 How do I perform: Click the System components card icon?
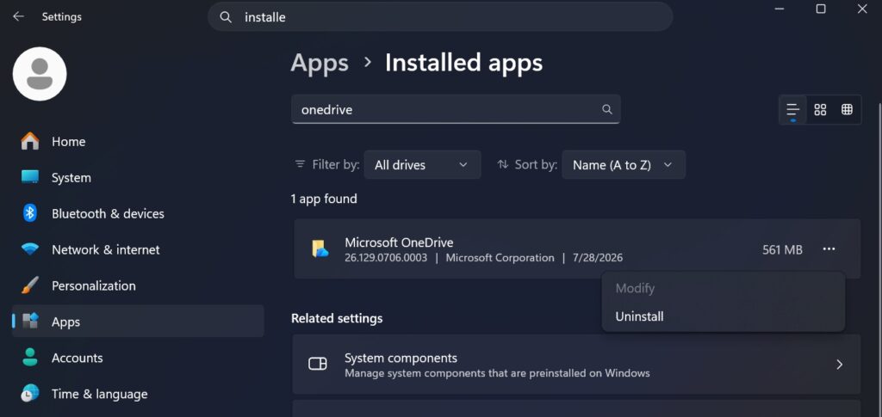point(318,364)
